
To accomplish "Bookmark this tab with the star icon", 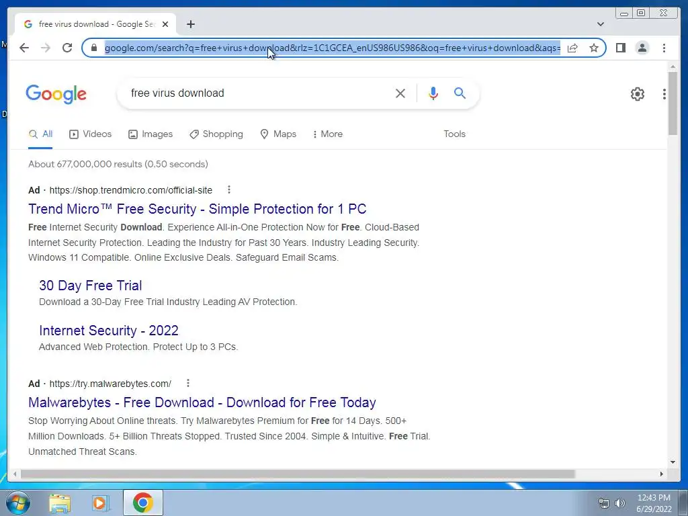I will tap(594, 48).
